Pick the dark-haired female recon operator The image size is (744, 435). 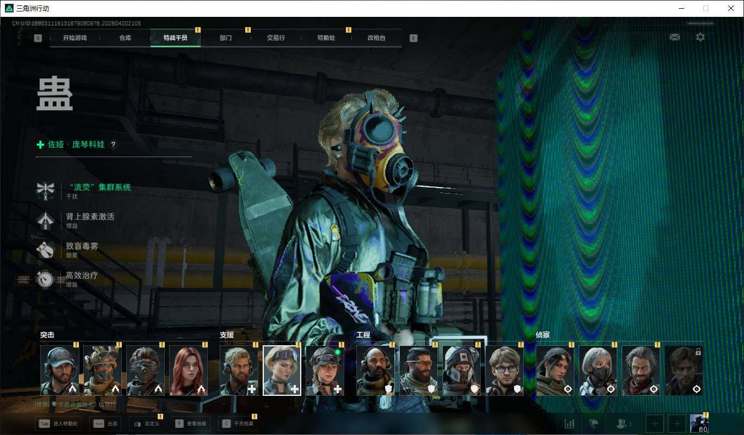555,370
